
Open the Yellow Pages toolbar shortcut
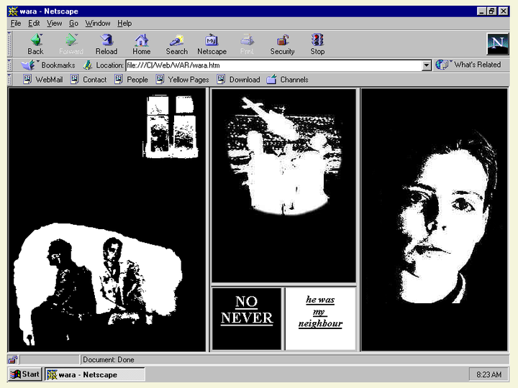182,80
